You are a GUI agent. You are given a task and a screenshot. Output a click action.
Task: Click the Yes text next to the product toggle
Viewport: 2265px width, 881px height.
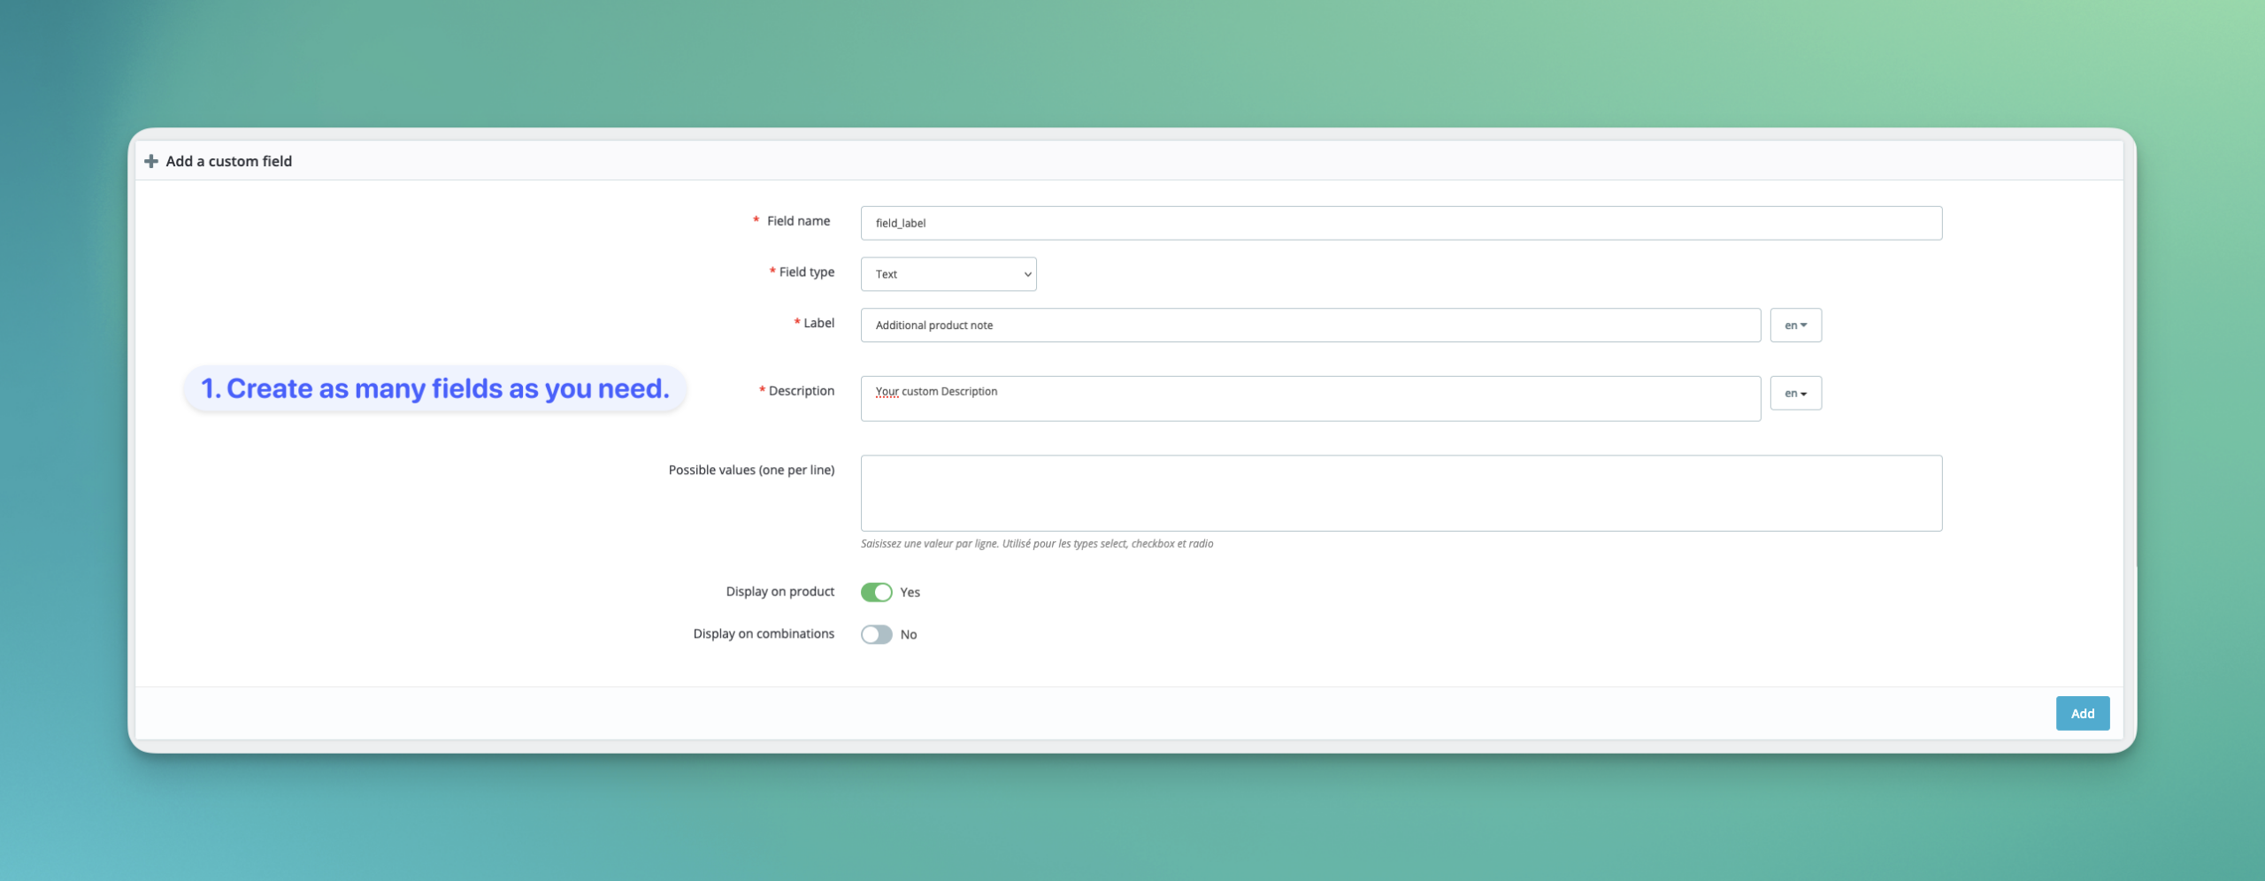(910, 593)
